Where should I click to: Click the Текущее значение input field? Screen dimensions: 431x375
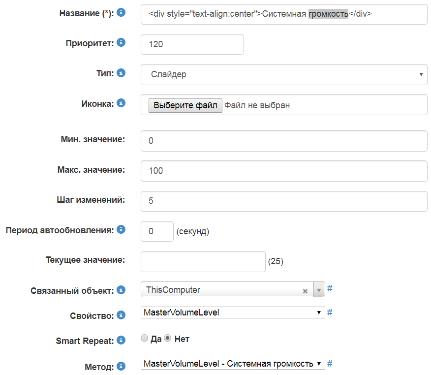(203, 261)
